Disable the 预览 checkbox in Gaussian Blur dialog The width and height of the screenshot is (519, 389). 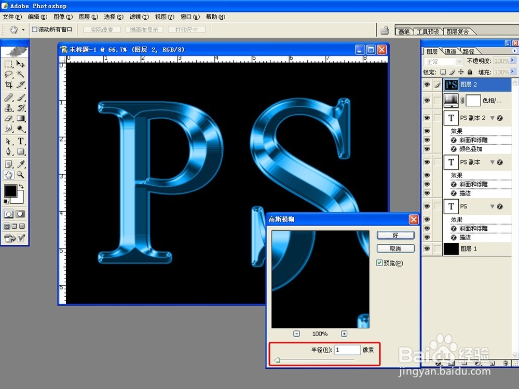coord(379,262)
